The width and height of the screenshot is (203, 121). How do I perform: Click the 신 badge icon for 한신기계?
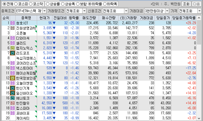(x=13, y=88)
